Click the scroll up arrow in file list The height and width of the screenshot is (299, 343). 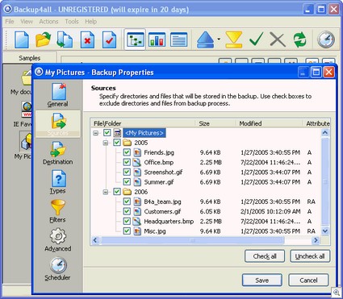(x=325, y=132)
